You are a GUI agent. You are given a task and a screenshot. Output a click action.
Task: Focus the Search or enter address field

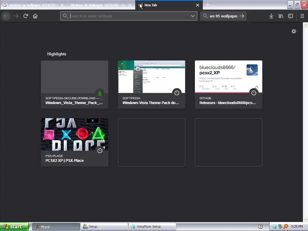[129, 16]
